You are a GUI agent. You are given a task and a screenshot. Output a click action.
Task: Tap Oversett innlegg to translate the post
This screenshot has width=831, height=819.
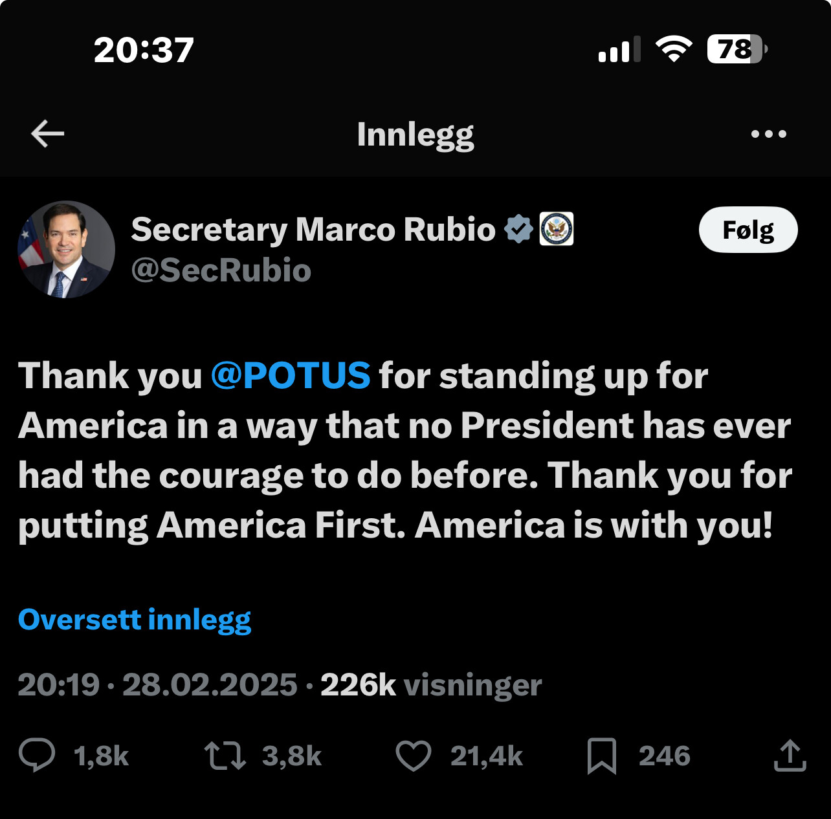(135, 620)
